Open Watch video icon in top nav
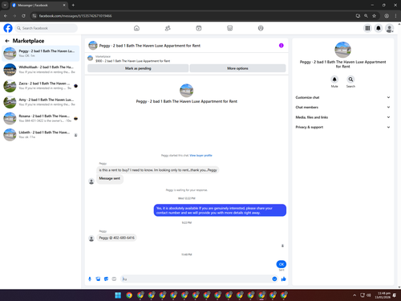The width and height of the screenshot is (401, 301). pyautogui.click(x=199, y=28)
